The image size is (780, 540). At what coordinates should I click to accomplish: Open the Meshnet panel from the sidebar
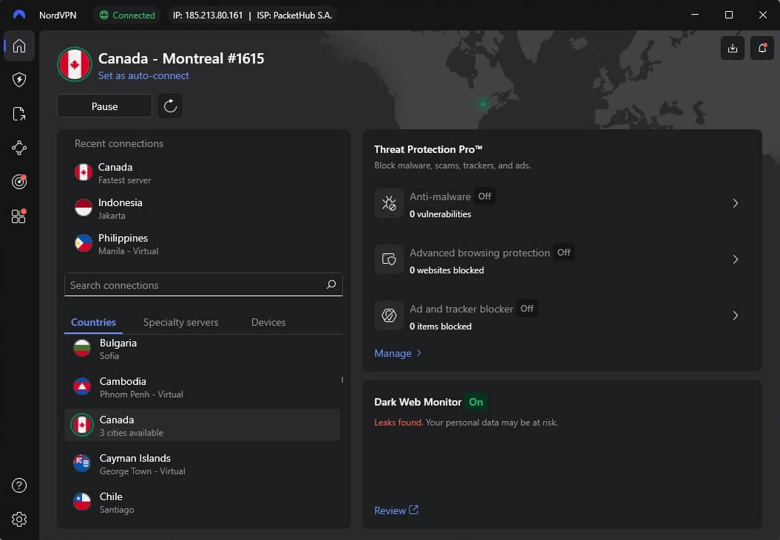point(18,148)
